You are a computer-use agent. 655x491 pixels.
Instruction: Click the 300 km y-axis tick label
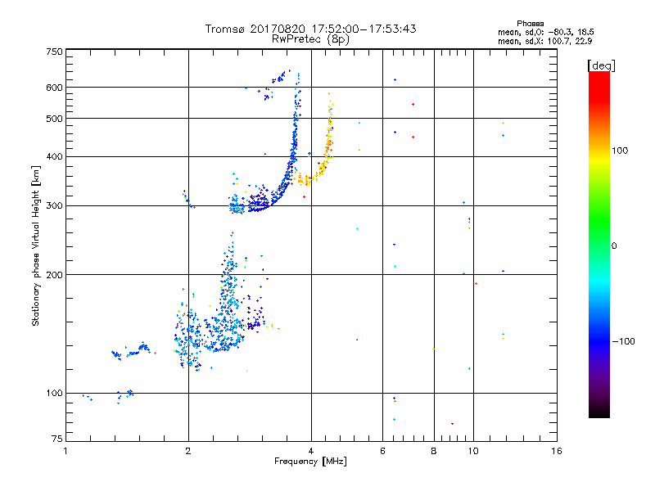pyautogui.click(x=54, y=205)
